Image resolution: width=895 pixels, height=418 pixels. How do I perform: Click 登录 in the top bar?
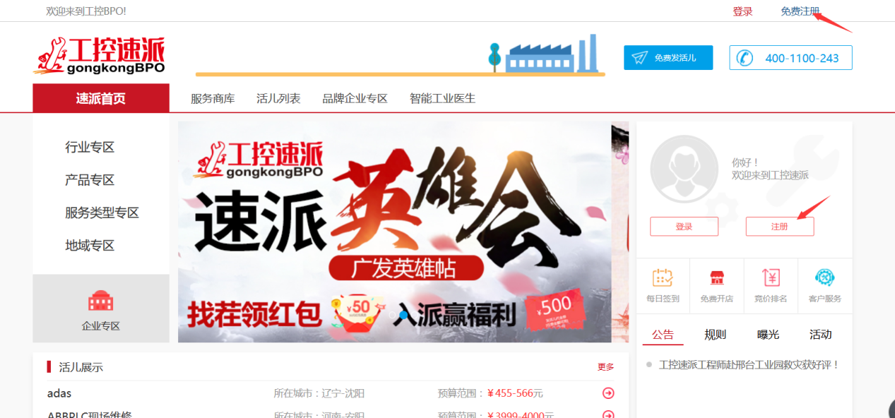click(x=742, y=11)
